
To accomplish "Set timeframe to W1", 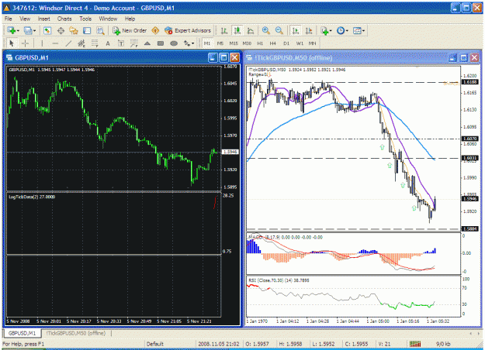I will tap(300, 43).
